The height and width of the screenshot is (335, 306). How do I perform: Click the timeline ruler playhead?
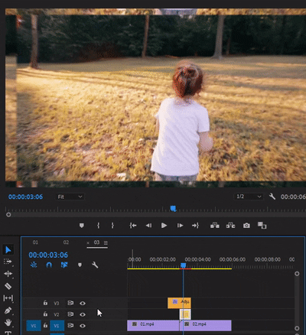point(183,265)
